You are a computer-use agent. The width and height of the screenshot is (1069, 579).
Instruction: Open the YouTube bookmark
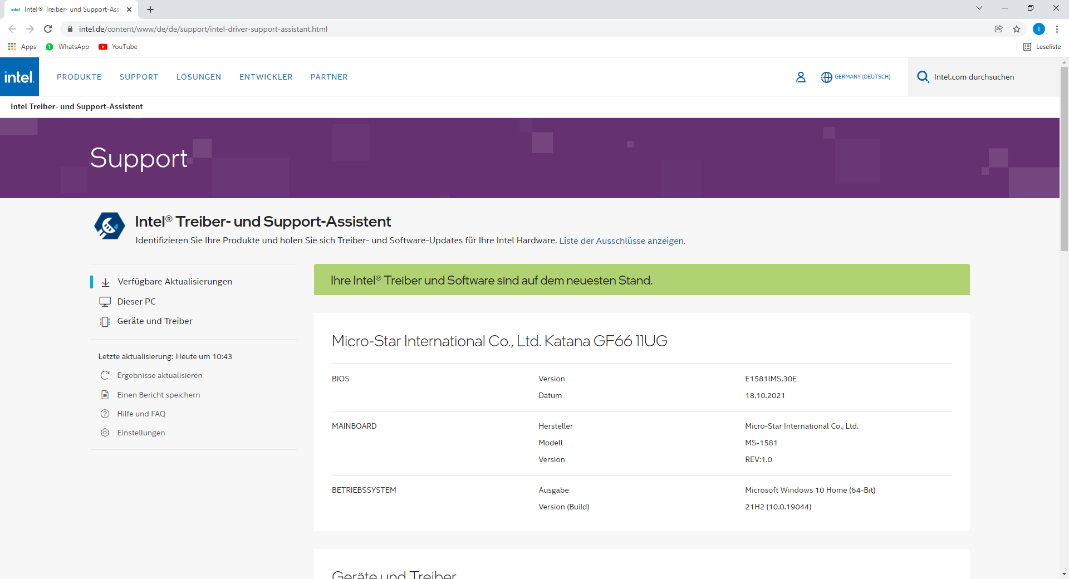pyautogui.click(x=118, y=47)
